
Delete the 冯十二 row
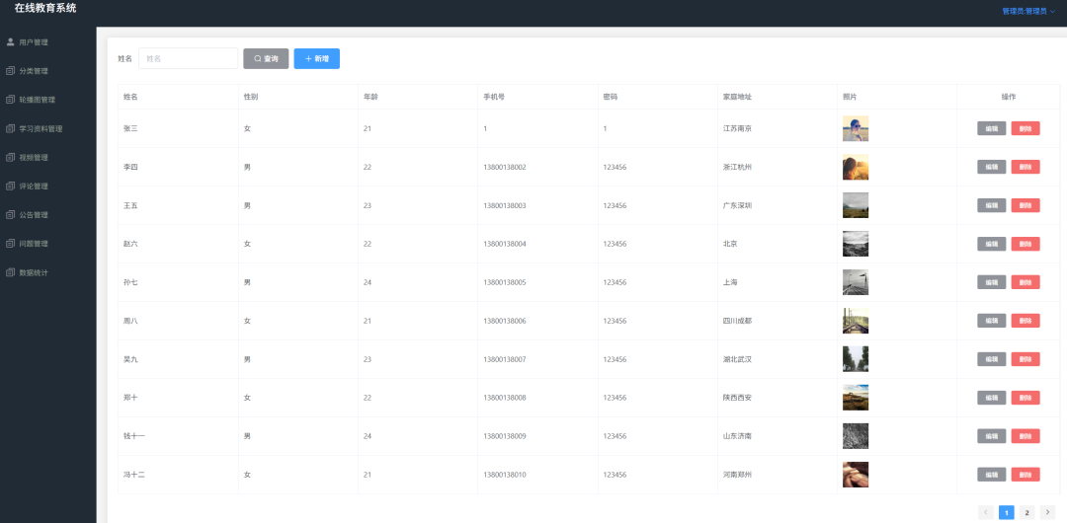coord(1026,474)
